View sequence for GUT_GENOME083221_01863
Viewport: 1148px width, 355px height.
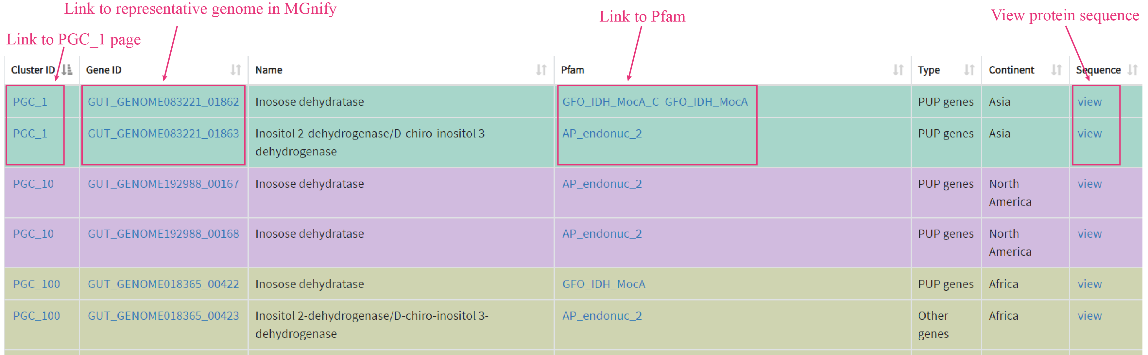[x=1089, y=134]
